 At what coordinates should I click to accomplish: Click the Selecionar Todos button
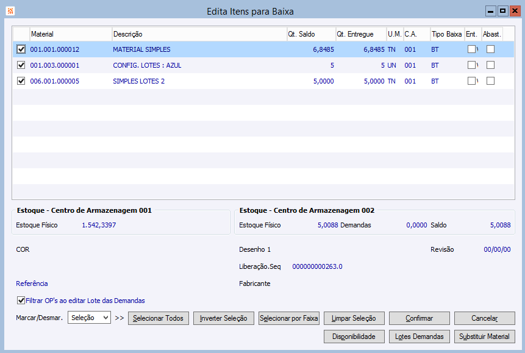coord(159,318)
